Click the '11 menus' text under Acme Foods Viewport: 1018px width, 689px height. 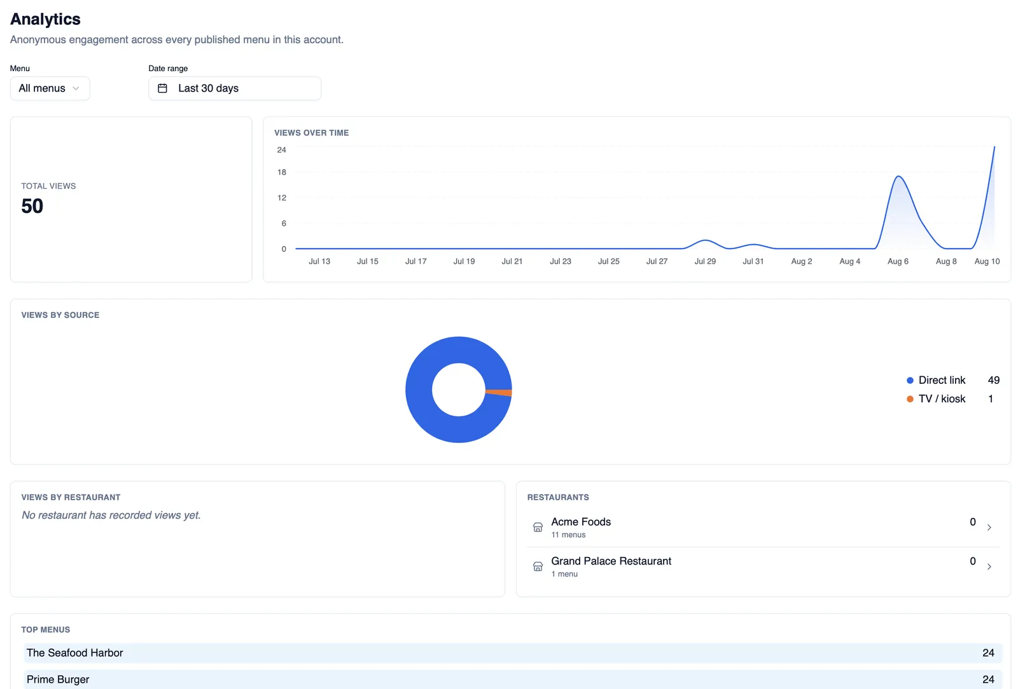pyautogui.click(x=568, y=535)
